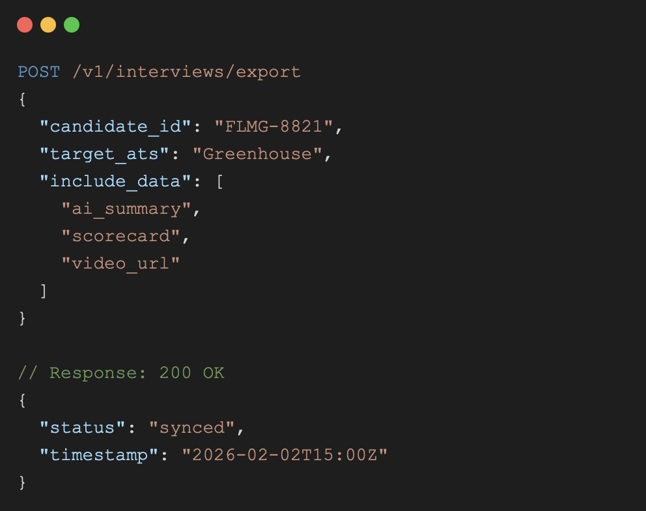This screenshot has height=511, width=646.
Task: Click the POST method keyword
Action: click(x=39, y=71)
